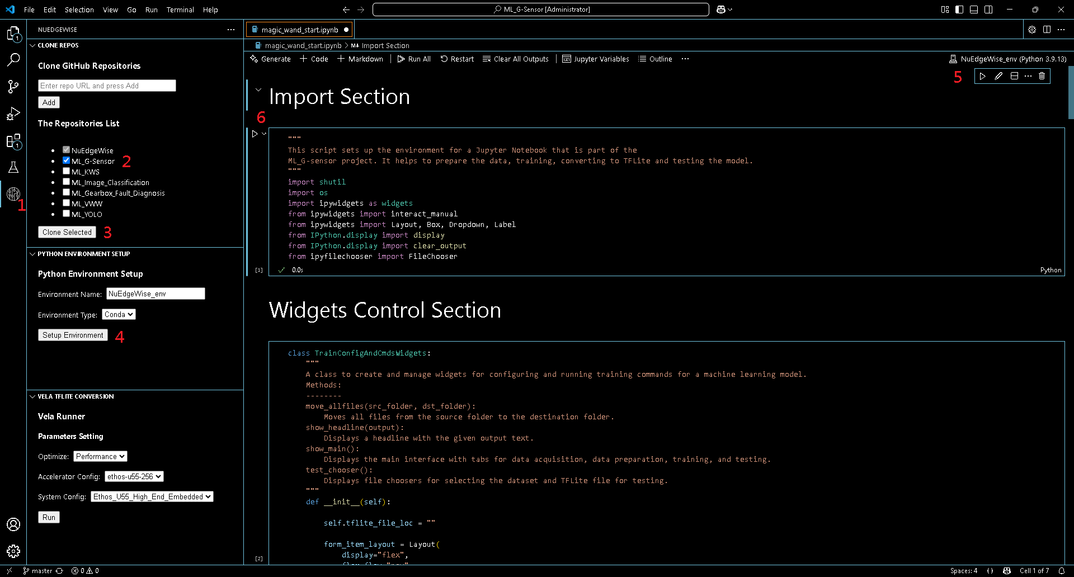Screen dimensions: 1074x577
Task: Click the Setup Environment button
Action: click(x=73, y=335)
